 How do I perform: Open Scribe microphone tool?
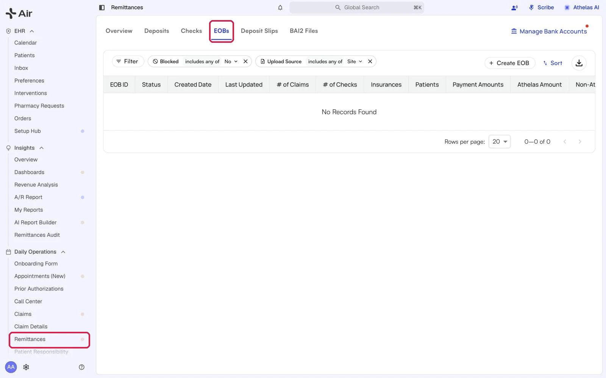541,8
